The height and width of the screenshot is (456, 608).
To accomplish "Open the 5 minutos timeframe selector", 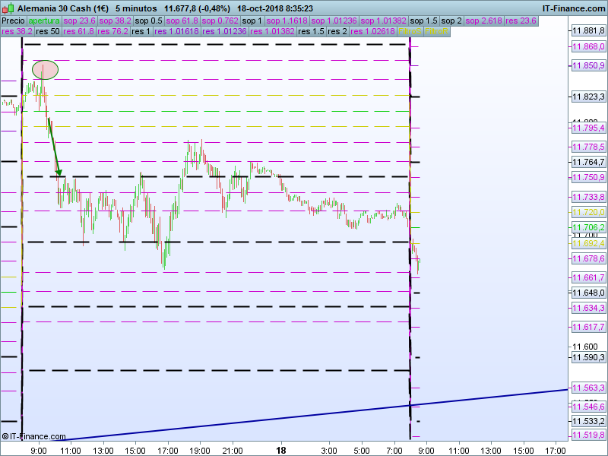I will [x=136, y=8].
